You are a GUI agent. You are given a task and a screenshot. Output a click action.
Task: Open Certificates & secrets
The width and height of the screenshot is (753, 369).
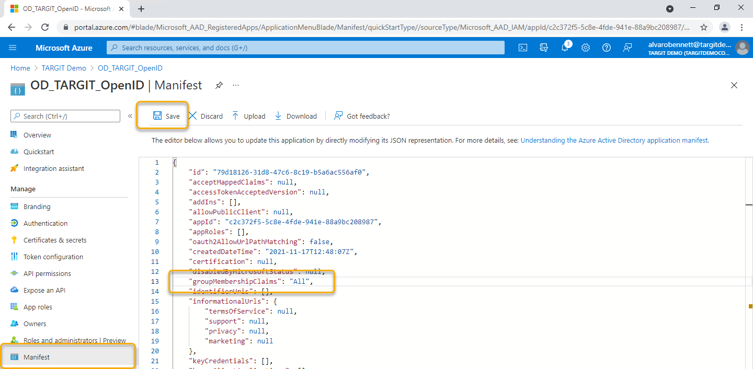click(x=55, y=240)
